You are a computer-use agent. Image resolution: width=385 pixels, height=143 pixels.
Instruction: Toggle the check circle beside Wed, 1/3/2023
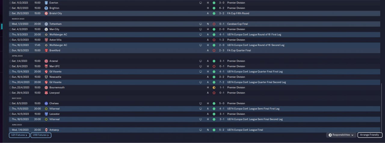click(10, 24)
